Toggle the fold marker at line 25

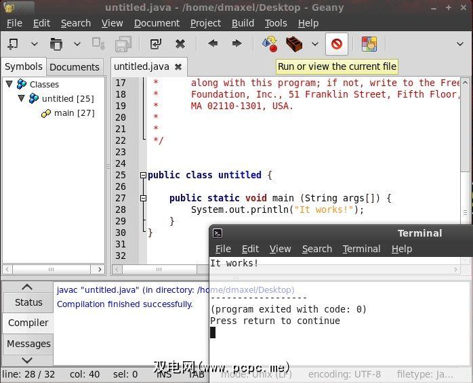(143, 175)
